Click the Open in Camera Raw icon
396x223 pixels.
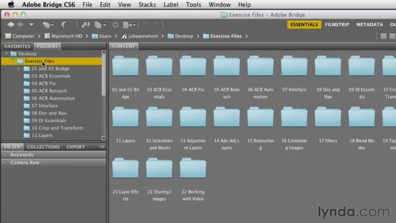[x=116, y=25]
